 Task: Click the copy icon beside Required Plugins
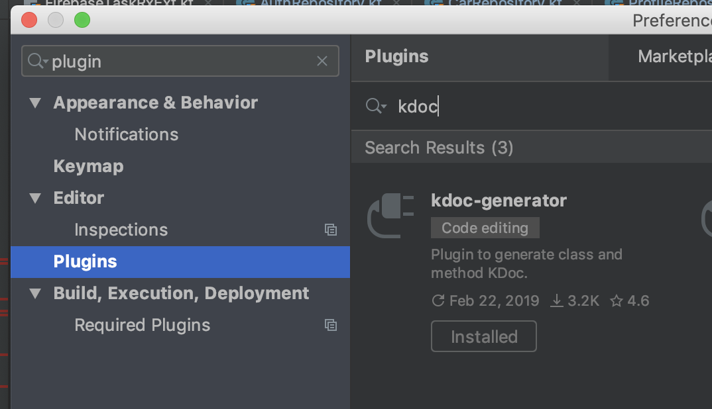331,325
